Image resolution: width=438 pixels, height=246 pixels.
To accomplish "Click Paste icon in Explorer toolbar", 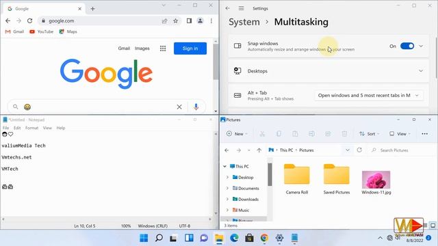I will point(295,134).
